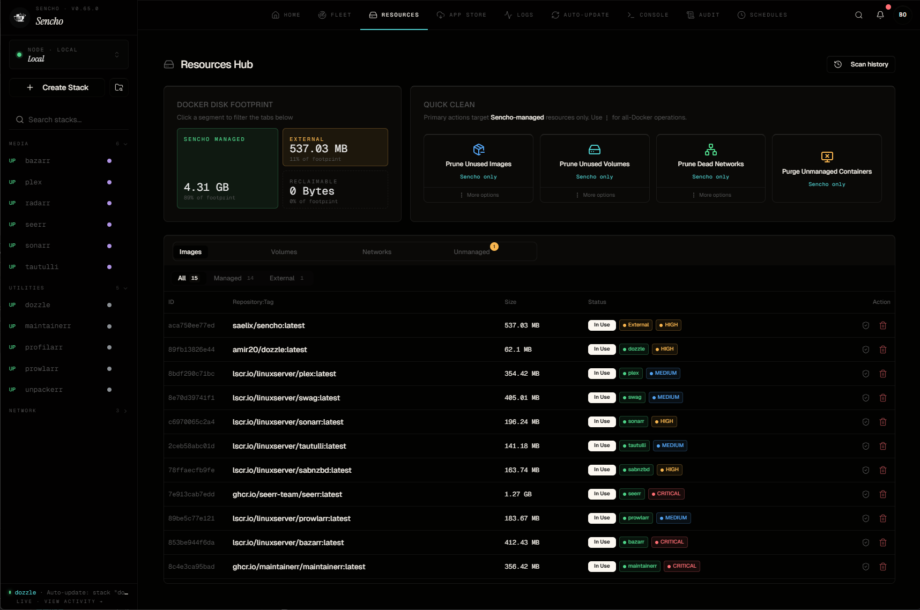Filter by the Reclaimable footprint segment
Screen dimensions: 920x610
point(335,189)
